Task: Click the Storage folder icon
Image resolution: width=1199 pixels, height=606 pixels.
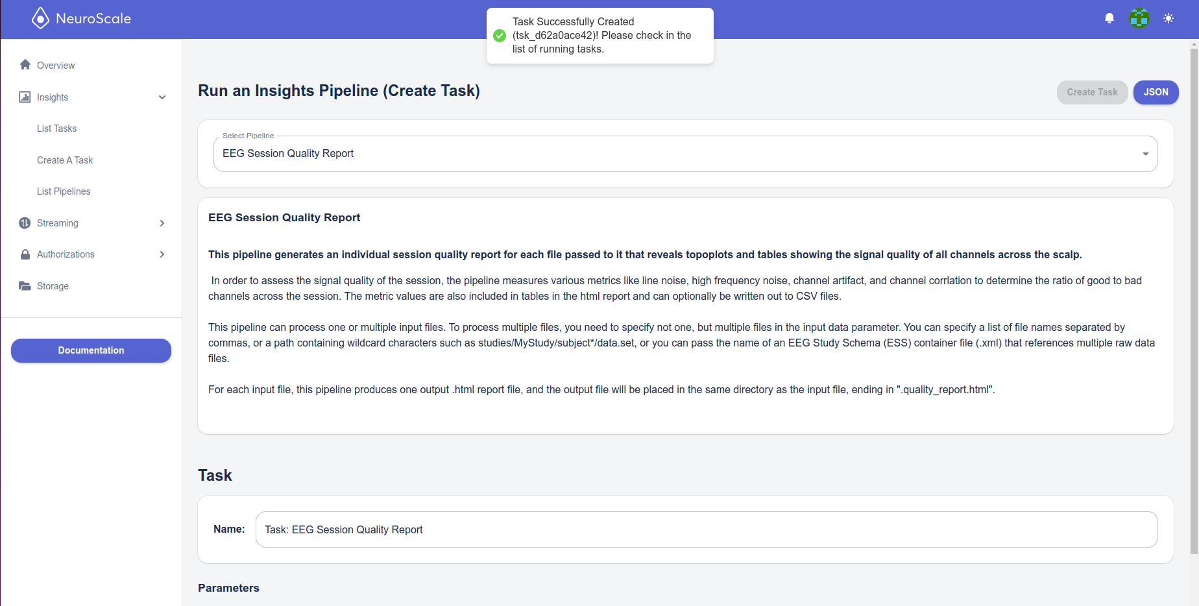Action: click(x=25, y=286)
